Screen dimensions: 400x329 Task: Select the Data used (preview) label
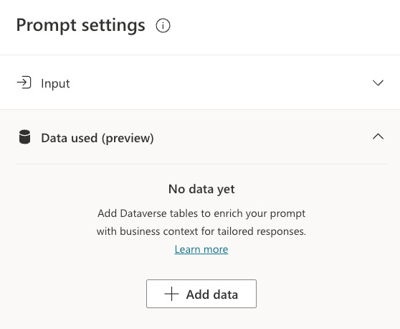97,139
